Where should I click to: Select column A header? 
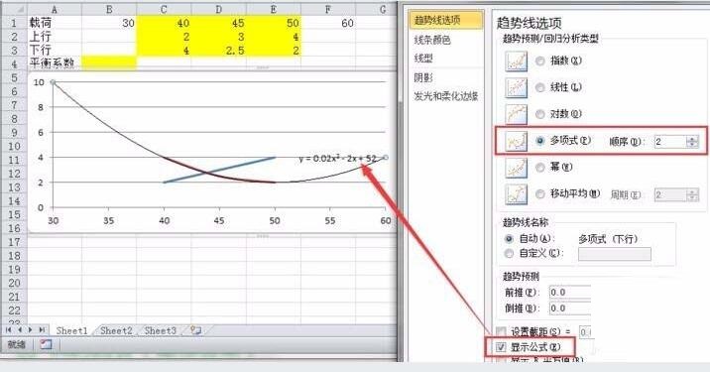tap(55, 10)
